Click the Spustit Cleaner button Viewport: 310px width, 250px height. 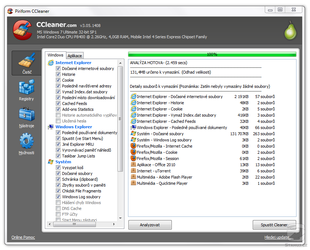(274, 225)
